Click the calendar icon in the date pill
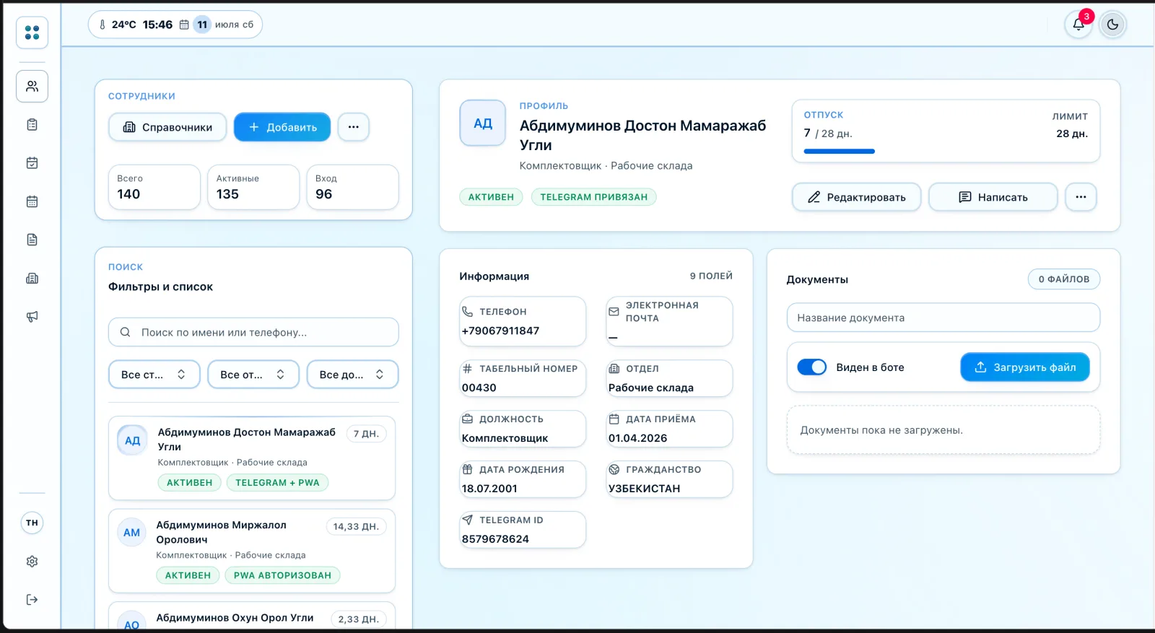Screen dimensions: 1155x633 pyautogui.click(x=184, y=25)
